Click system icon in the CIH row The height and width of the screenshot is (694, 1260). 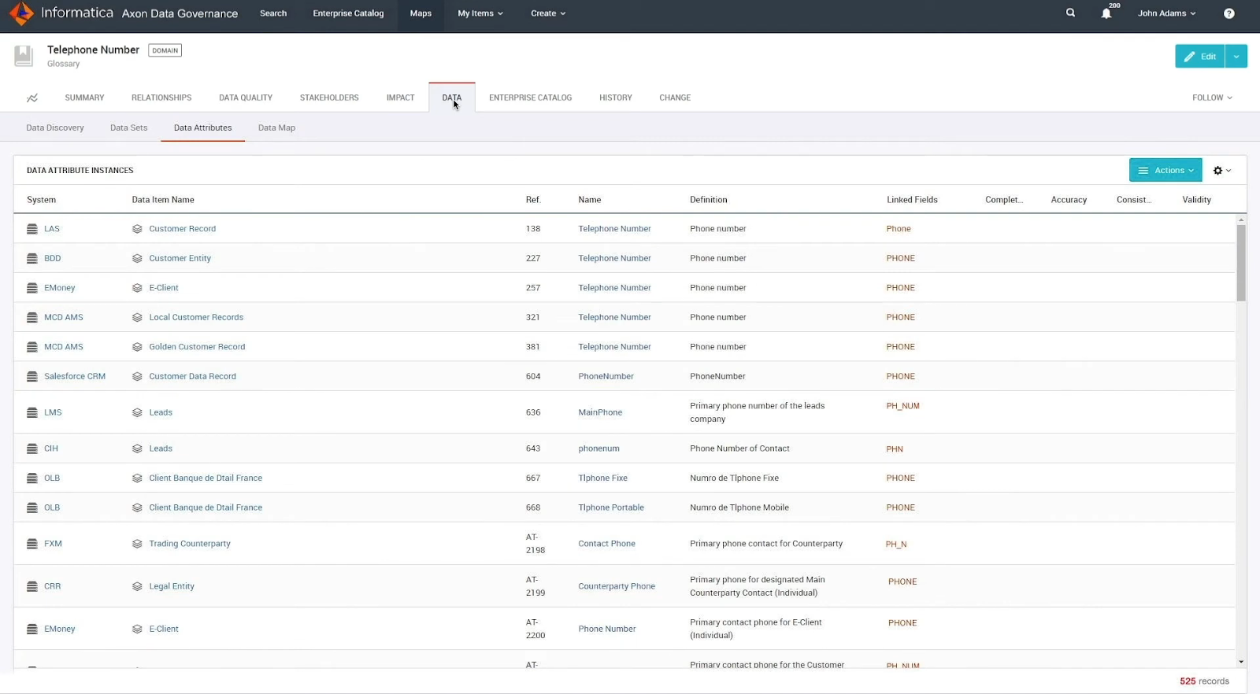coord(32,449)
